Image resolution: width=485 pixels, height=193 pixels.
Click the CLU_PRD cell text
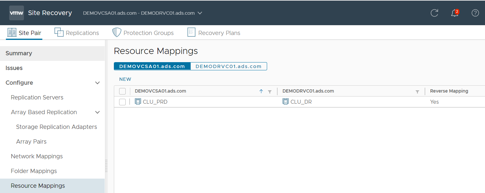(155, 102)
